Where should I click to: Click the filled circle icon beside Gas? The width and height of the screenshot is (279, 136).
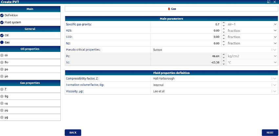[x=2, y=42]
